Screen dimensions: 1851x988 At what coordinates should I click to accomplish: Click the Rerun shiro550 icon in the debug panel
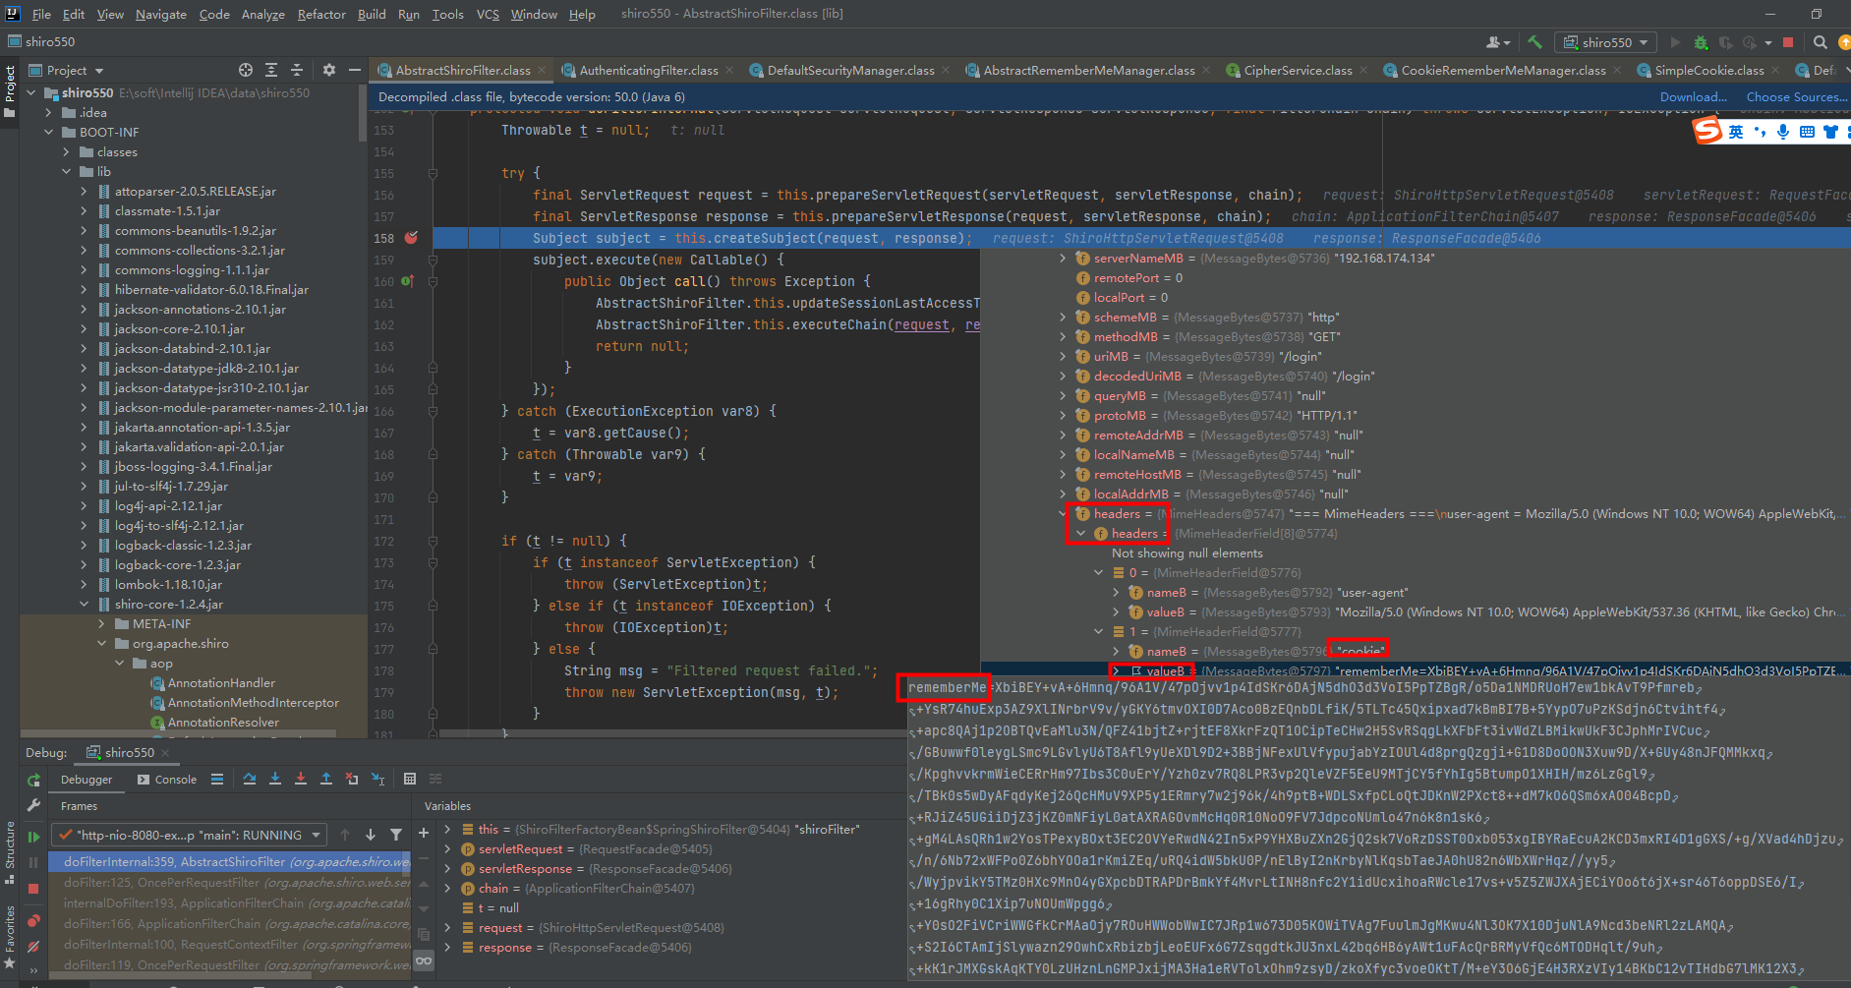click(33, 780)
